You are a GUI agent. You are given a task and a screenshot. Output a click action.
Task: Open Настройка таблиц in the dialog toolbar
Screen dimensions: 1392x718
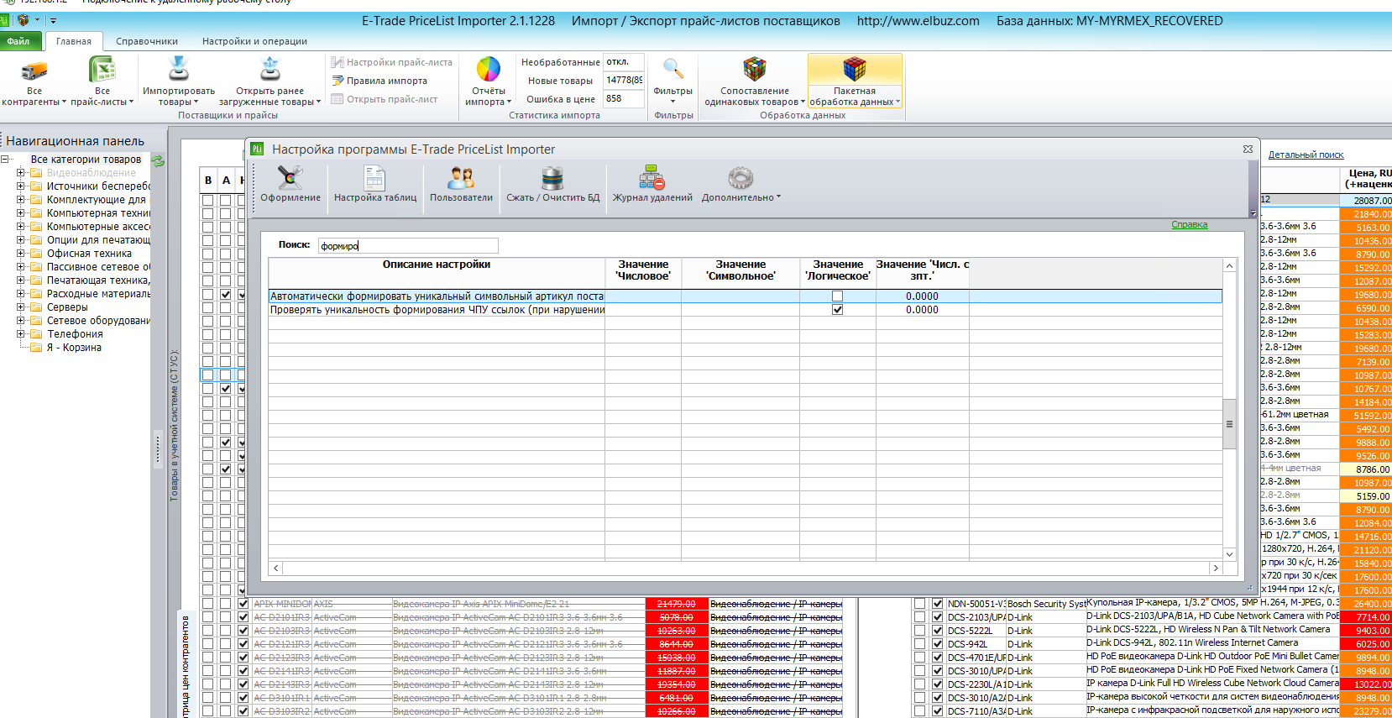(x=375, y=185)
